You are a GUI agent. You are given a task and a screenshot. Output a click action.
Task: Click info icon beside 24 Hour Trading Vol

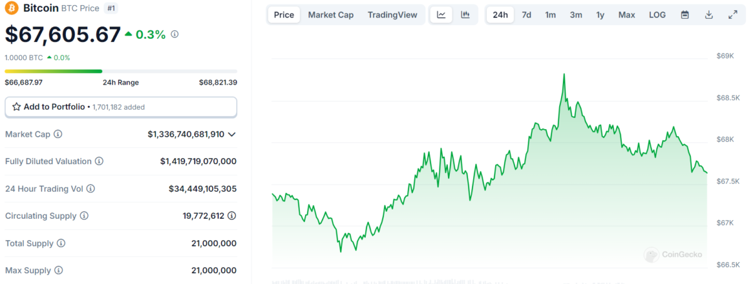pyautogui.click(x=90, y=189)
